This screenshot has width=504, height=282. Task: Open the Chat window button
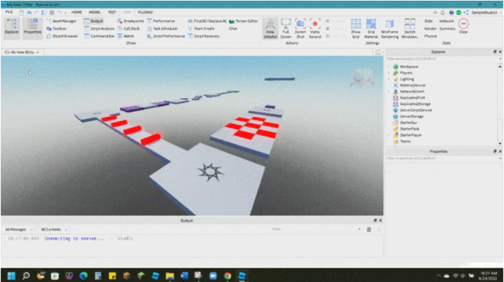tap(233, 28)
